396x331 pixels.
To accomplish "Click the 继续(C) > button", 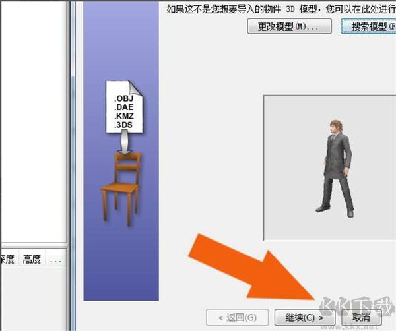I will (303, 316).
